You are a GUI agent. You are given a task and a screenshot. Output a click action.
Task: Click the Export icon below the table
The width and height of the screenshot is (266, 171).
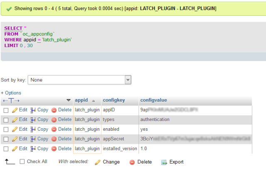pos(164,162)
